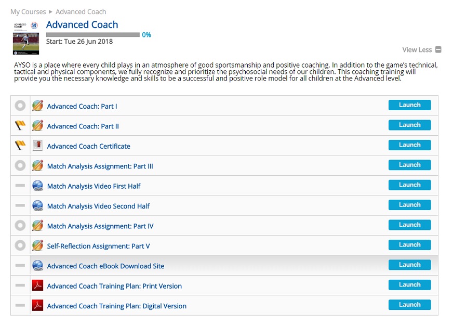Select the status circle for Match Analysis Assignment: Part III
This screenshot has height=325, width=453.
[20, 165]
